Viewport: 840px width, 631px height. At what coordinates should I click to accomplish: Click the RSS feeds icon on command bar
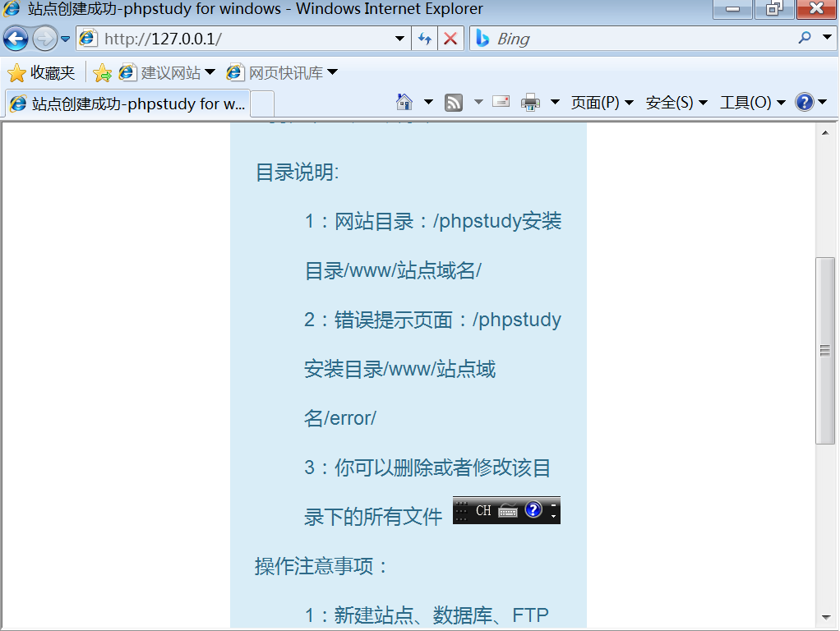point(453,101)
